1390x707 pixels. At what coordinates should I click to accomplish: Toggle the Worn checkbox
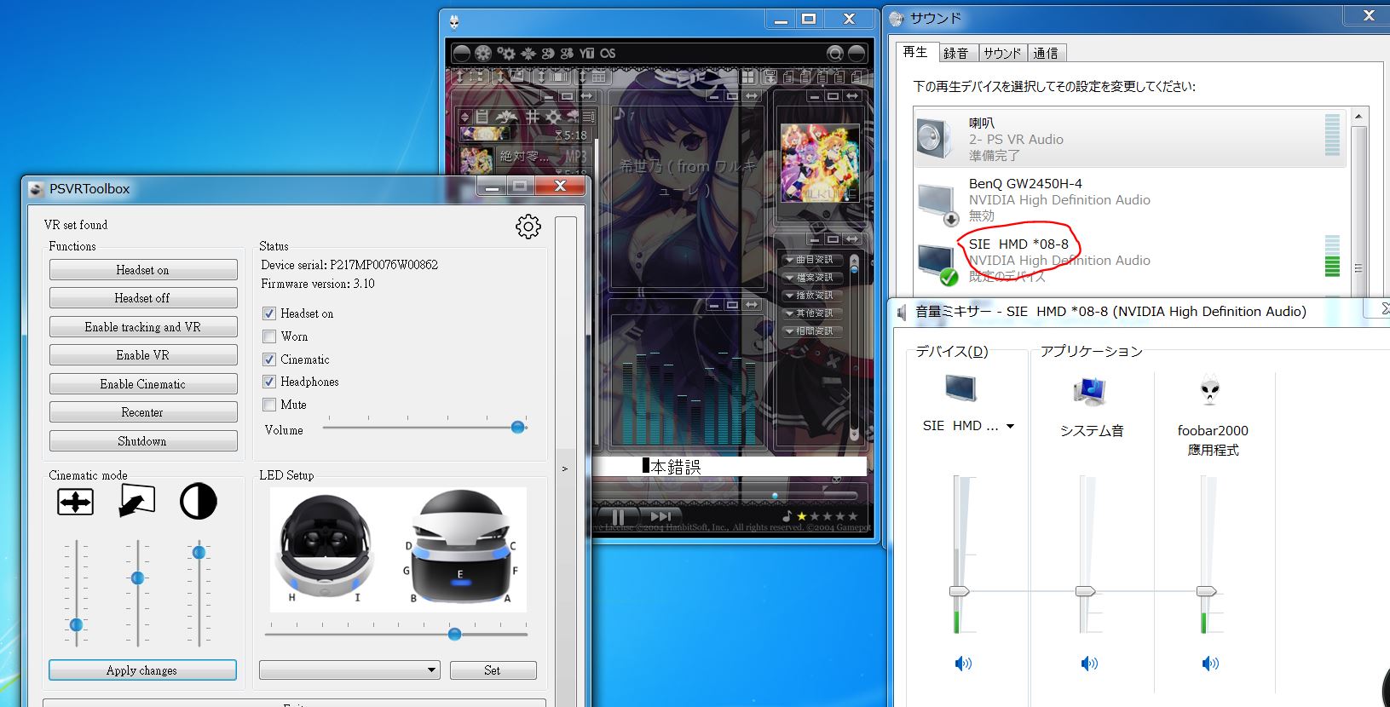pyautogui.click(x=269, y=336)
